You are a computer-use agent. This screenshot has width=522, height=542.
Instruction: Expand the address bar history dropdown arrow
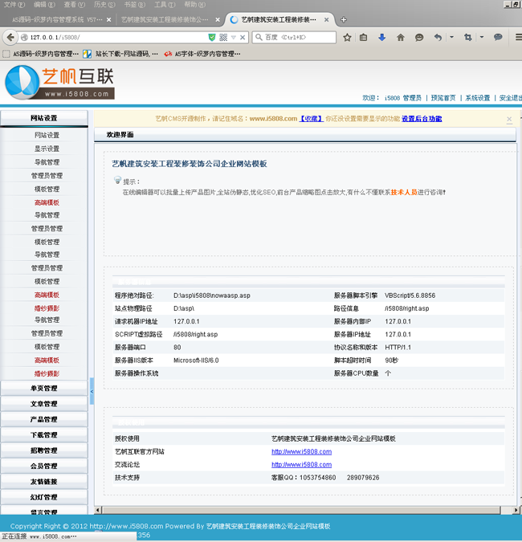coord(234,37)
